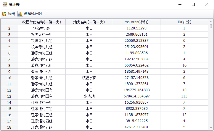214x131 pixels.
Task: Click the 统计表 window title icon
Action: [4, 4]
